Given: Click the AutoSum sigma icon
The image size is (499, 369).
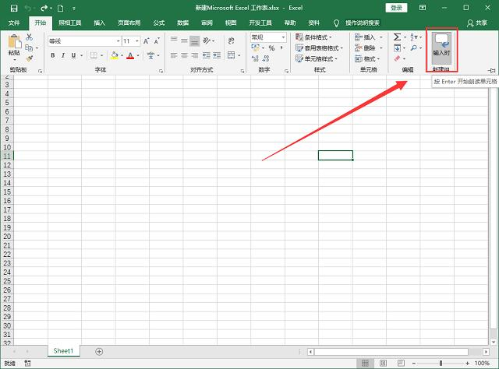Looking at the screenshot, I should (397, 37).
